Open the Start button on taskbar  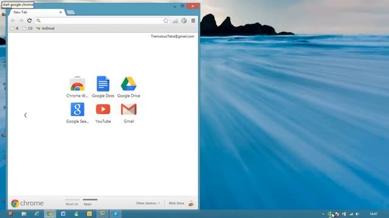[11, 214]
